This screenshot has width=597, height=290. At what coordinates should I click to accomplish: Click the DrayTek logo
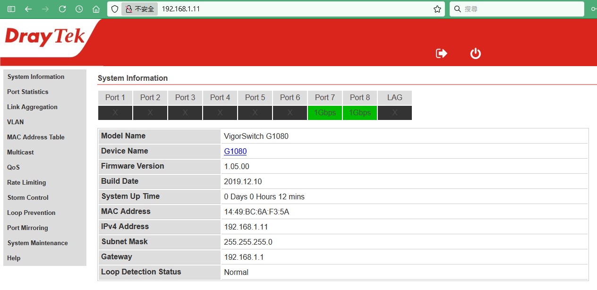[x=45, y=38]
